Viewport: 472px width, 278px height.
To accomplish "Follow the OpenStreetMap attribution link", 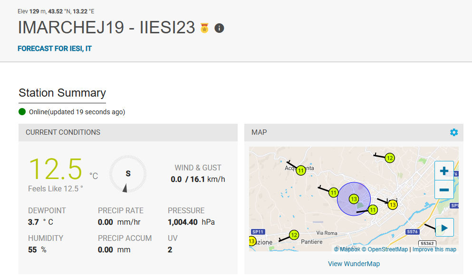I will [385, 249].
